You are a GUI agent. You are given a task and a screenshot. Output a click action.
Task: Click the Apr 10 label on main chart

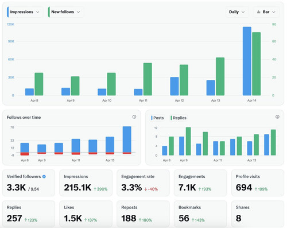pyautogui.click(x=107, y=101)
